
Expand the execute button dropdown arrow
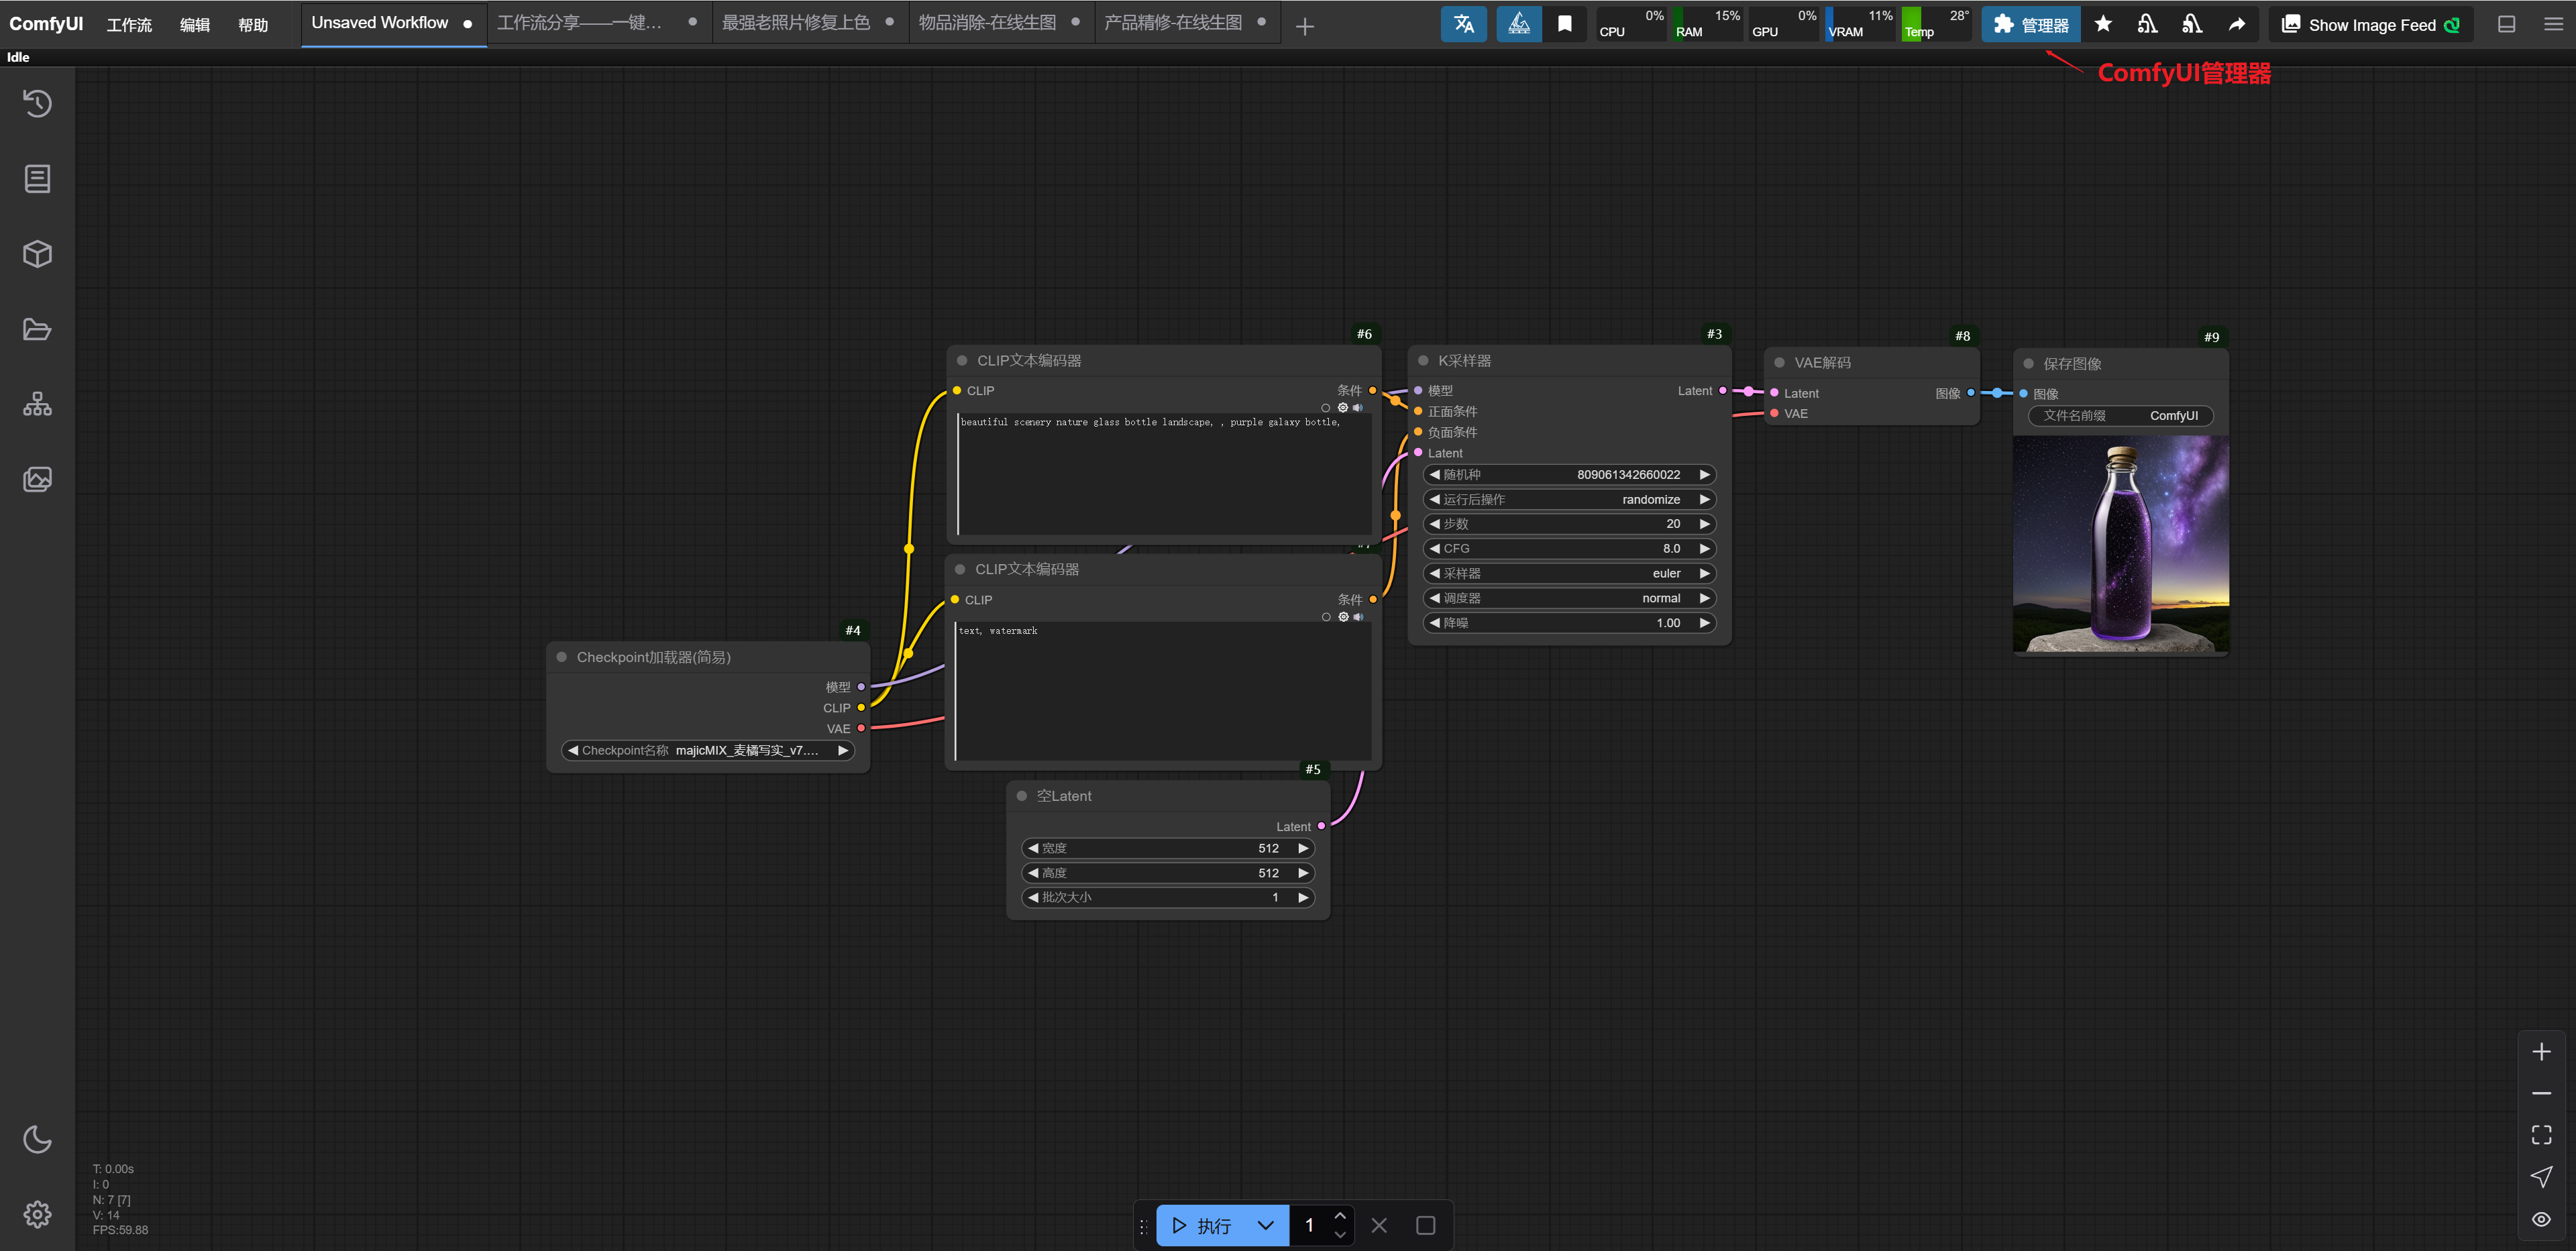(x=1265, y=1225)
